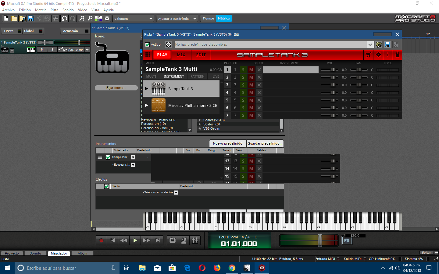439x274 pixels.
Task: Open File Explorer from the taskbar
Action: point(142,268)
